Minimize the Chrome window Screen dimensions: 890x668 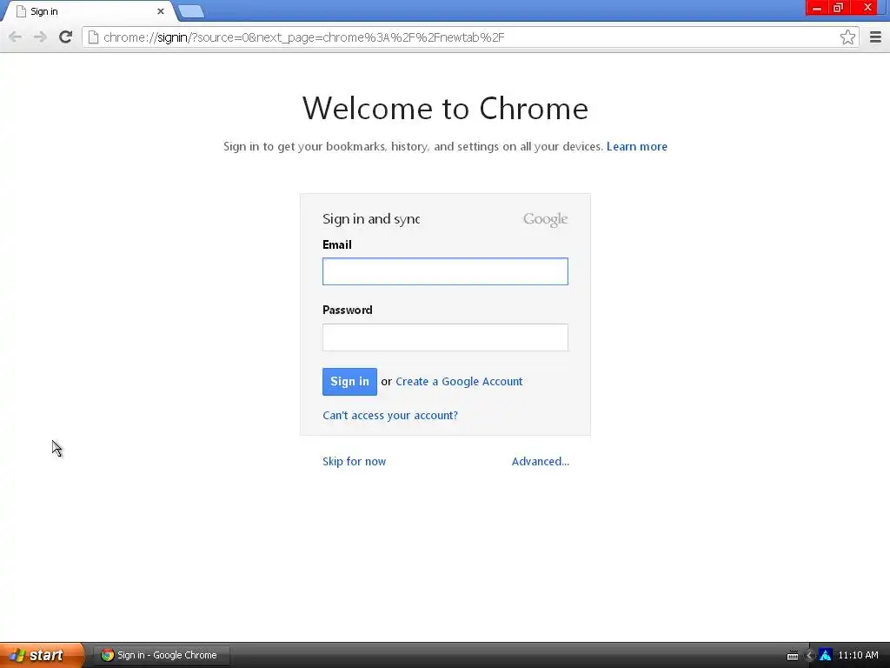click(817, 7)
